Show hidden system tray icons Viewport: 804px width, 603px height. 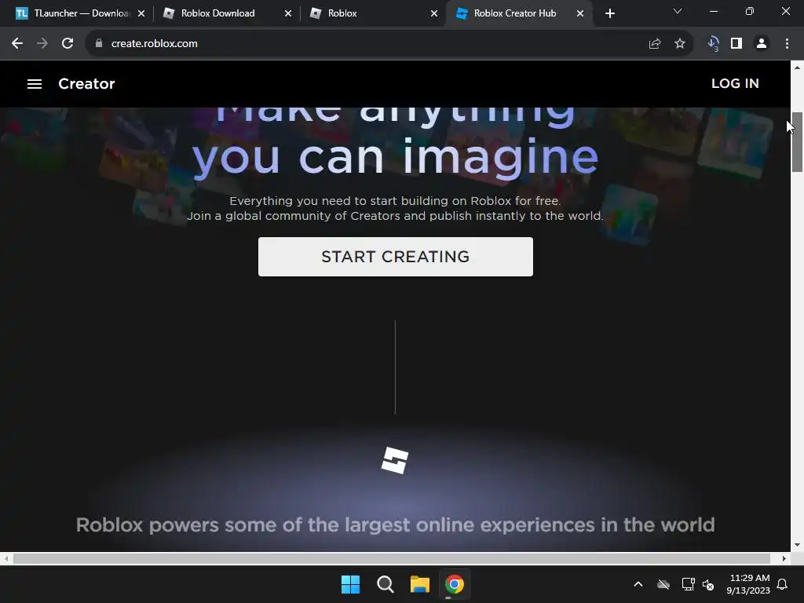pos(638,584)
